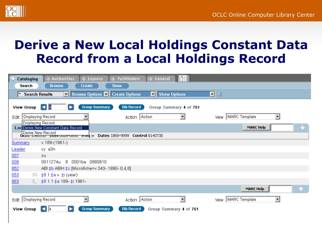Open the 008 field link
This screenshot has height=241, width=322.
click(15, 162)
